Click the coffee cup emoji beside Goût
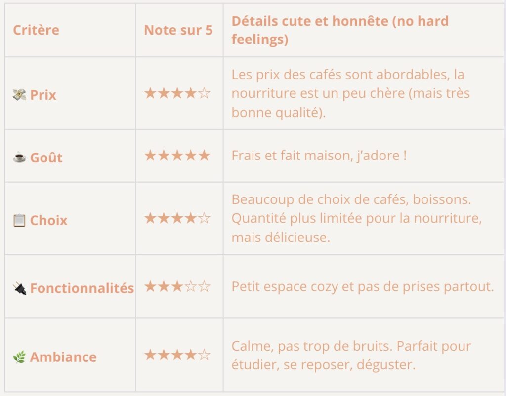Screen dimensions: 506x396 pyautogui.click(x=19, y=158)
